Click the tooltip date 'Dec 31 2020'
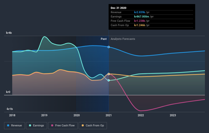This screenshot has width=209, height=133. pyautogui.click(x=118, y=8)
